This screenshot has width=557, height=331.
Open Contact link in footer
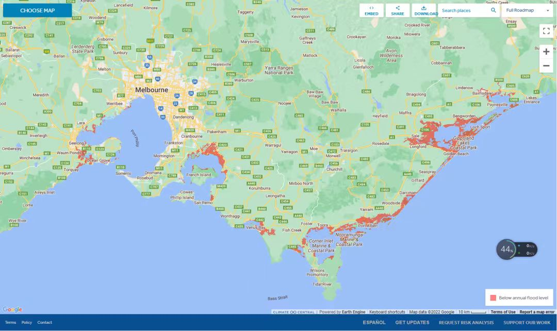pos(45,322)
